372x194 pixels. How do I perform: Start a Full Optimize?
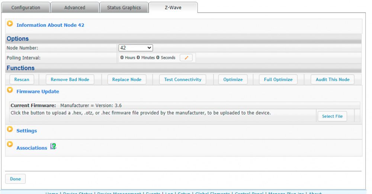tap(278, 80)
